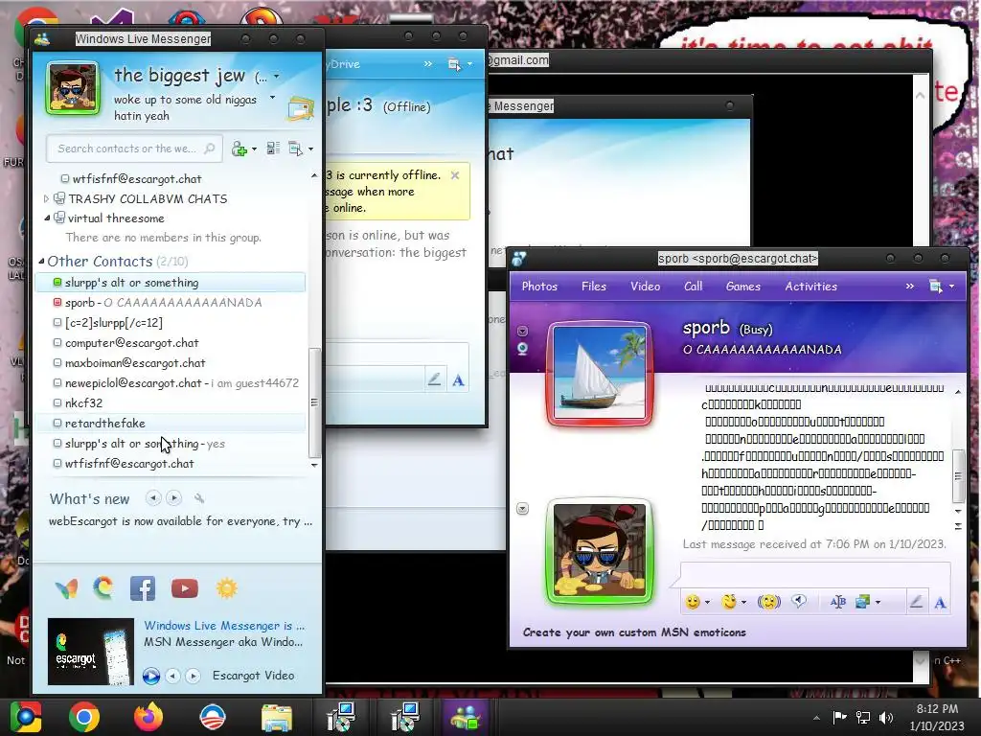Select contact nkcf32
The width and height of the screenshot is (981, 736).
(84, 403)
